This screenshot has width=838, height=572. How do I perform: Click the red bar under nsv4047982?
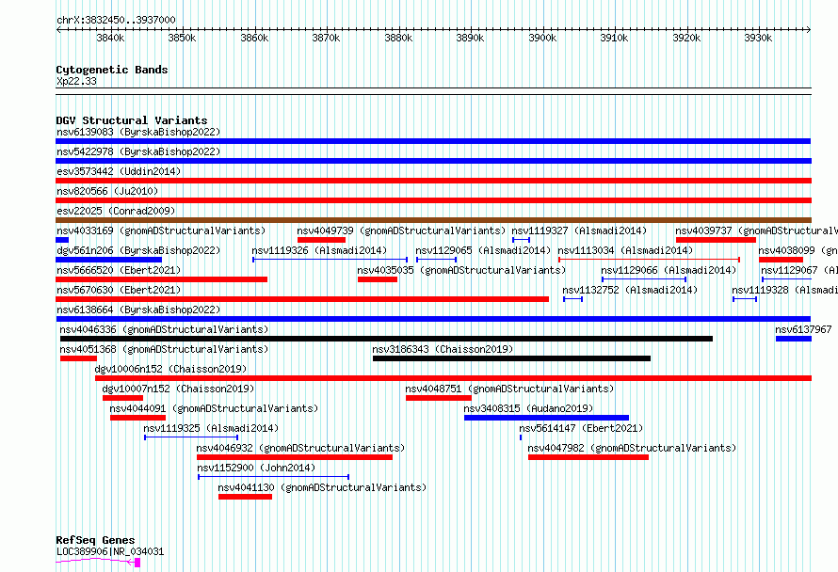[x=588, y=457]
